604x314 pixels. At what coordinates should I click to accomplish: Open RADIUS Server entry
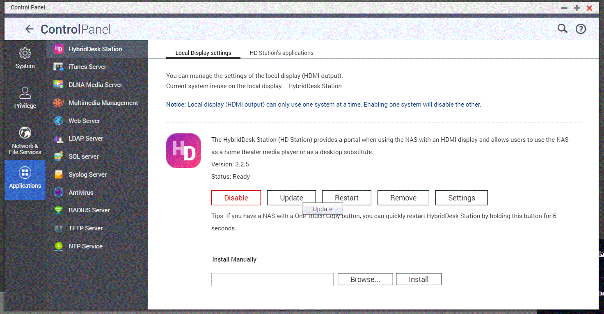pyautogui.click(x=97, y=210)
